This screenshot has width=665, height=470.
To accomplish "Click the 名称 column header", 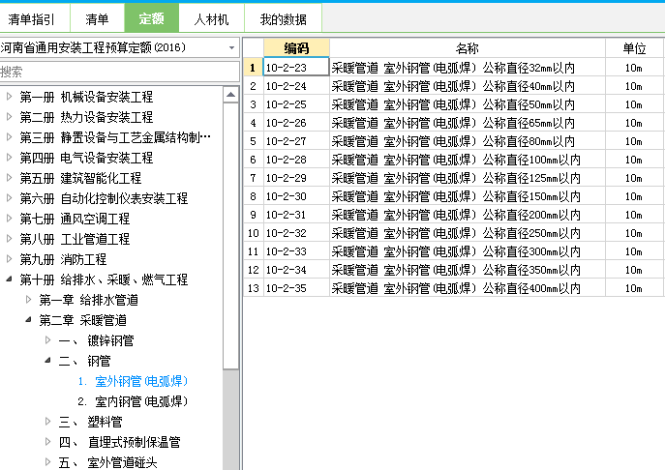I will (x=468, y=48).
